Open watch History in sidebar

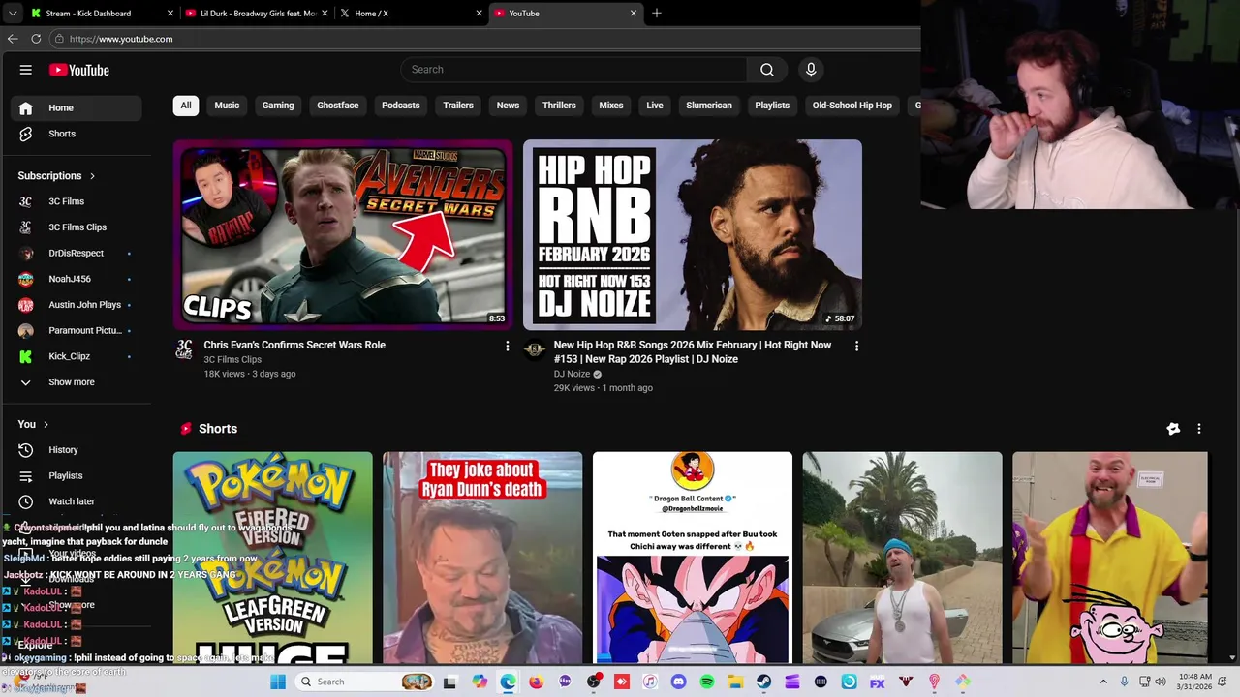tap(76, 450)
